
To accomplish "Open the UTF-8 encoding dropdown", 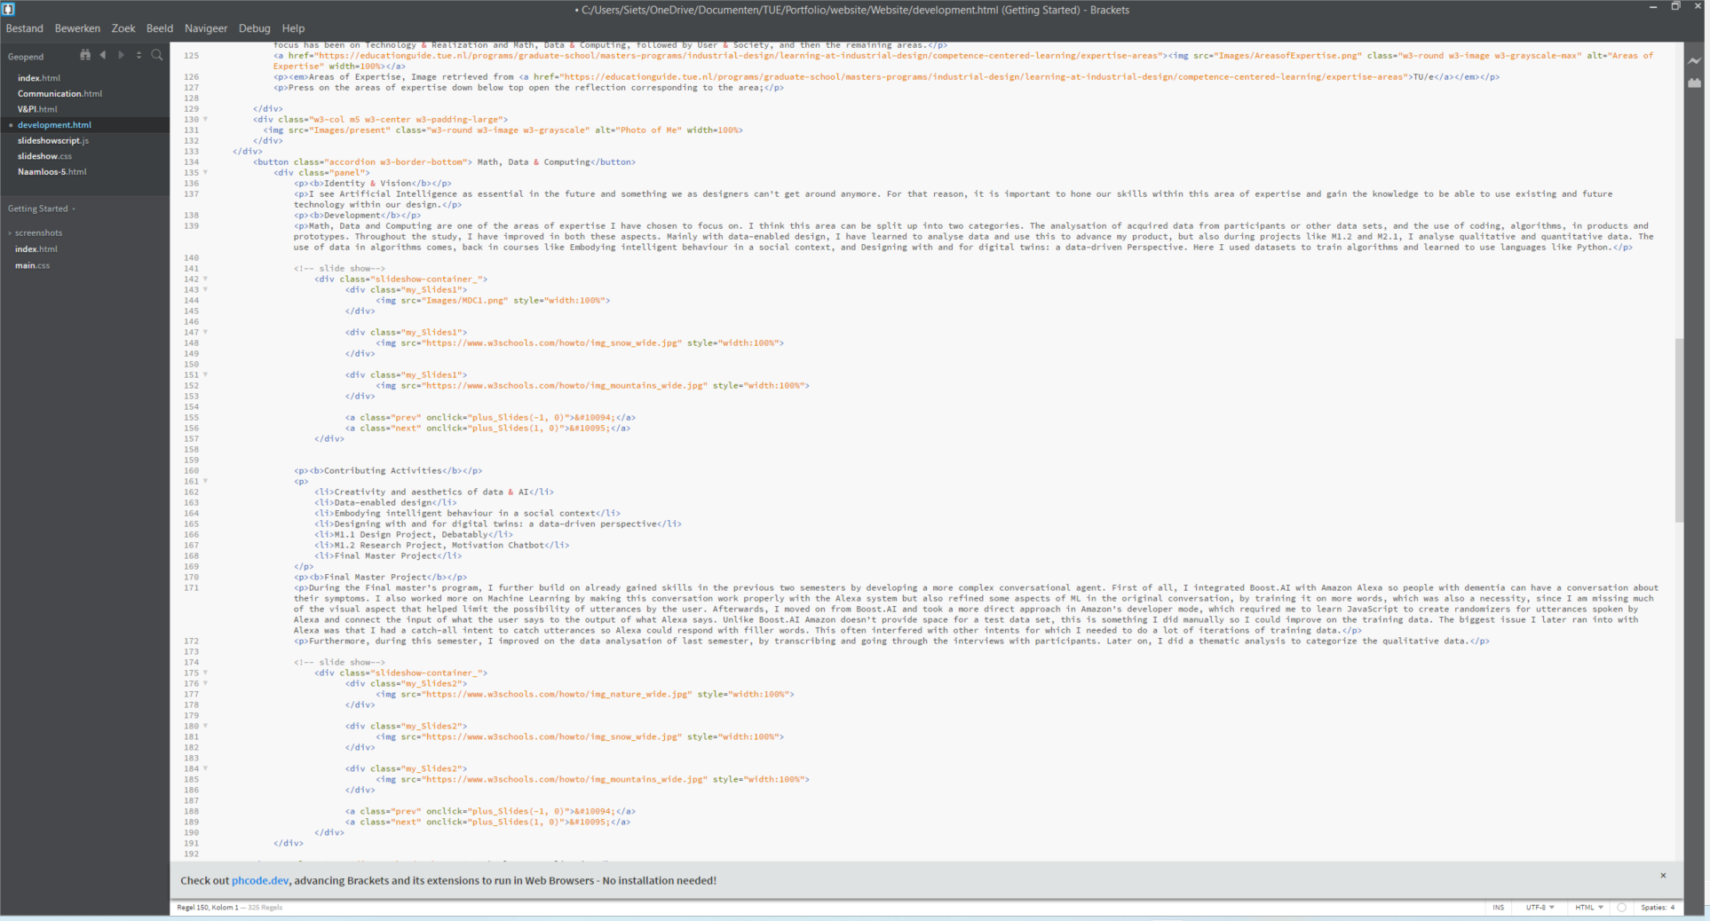I will click(x=1540, y=908).
